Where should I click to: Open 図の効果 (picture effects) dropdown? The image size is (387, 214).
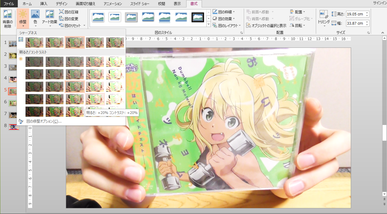[x=223, y=19]
